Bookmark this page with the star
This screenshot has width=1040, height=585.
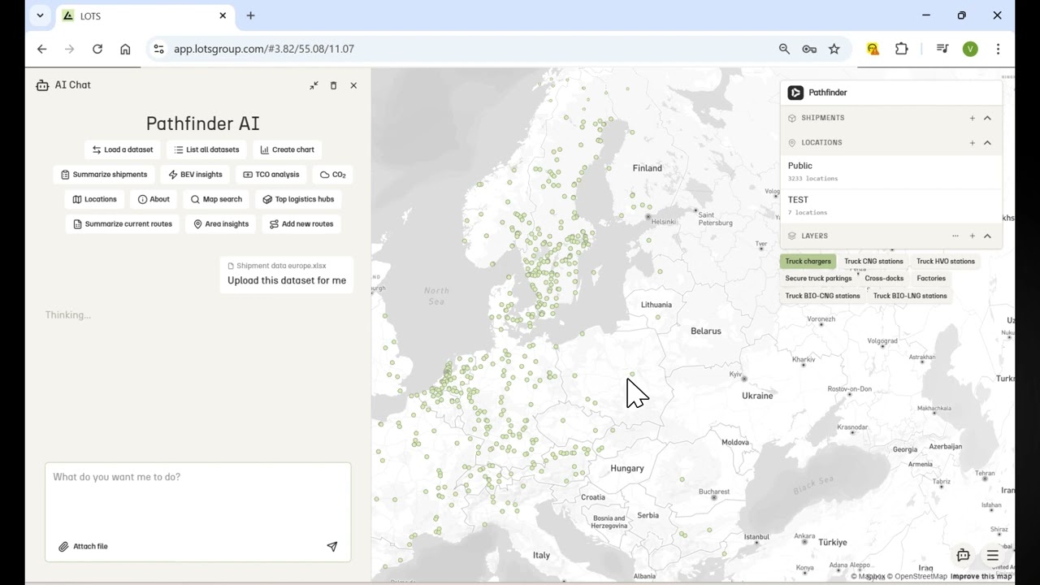pyautogui.click(x=834, y=49)
